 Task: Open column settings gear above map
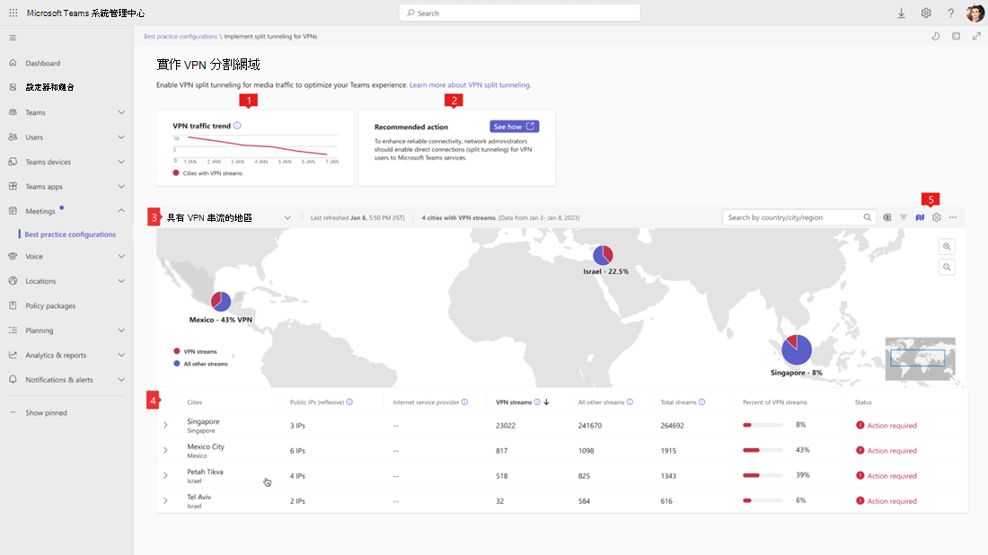tap(936, 217)
